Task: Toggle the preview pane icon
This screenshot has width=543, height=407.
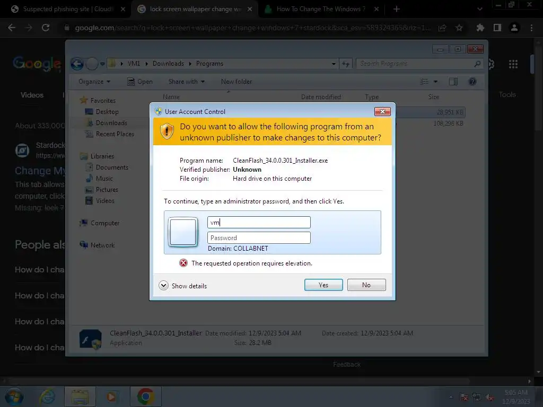Action: (453, 82)
